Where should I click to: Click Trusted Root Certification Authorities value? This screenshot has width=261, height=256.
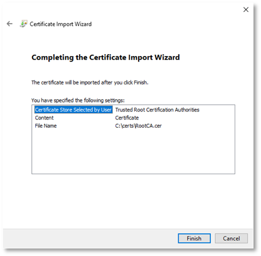157,109
